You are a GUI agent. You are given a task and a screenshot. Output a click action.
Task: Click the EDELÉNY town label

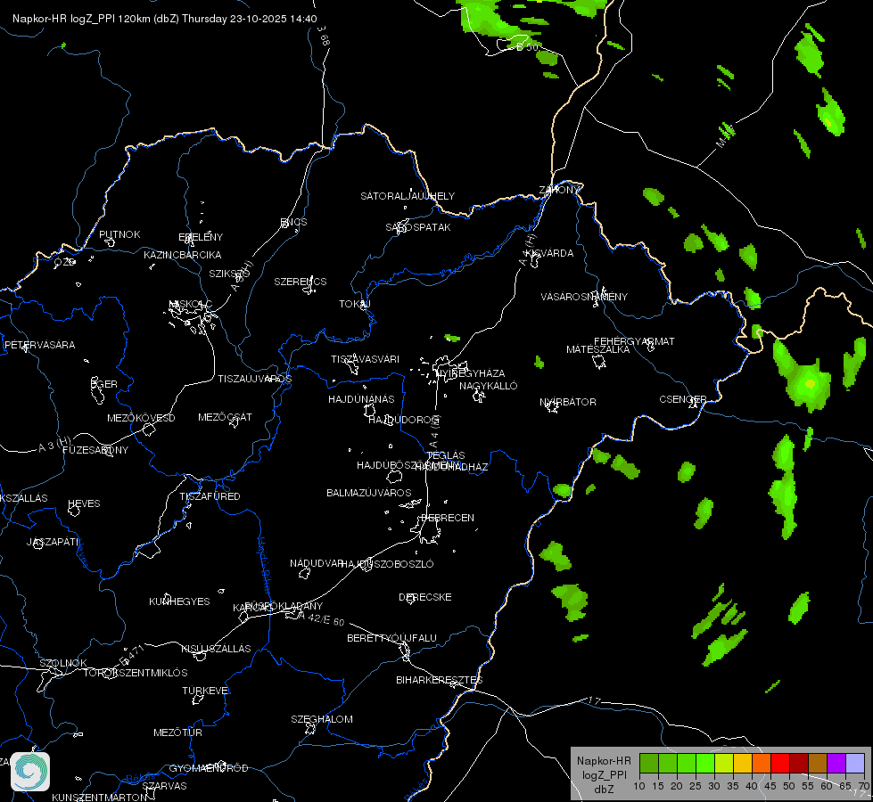point(201,237)
